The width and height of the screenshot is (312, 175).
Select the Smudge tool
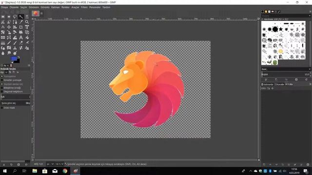point(9,53)
